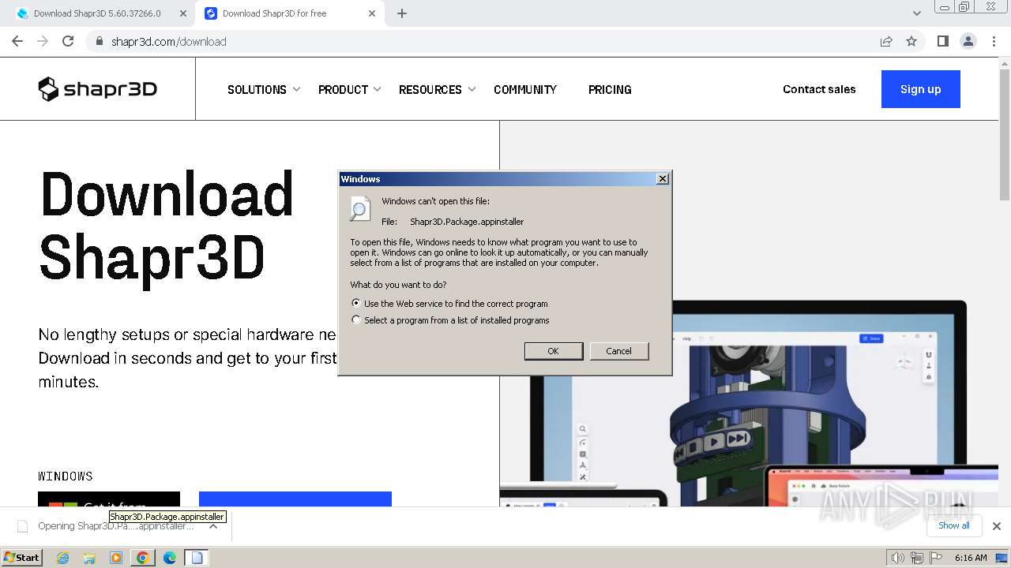Click the network icon in system tray

click(x=917, y=558)
